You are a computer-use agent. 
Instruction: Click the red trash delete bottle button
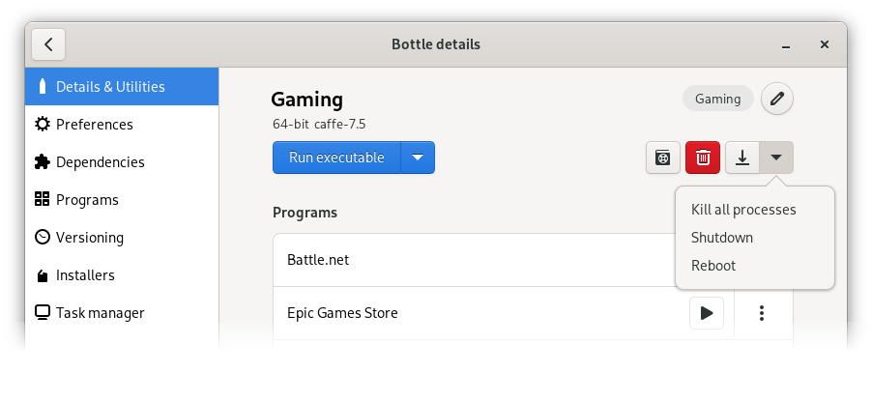click(703, 158)
